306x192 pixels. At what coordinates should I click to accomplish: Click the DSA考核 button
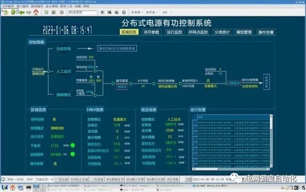(x=172, y=179)
